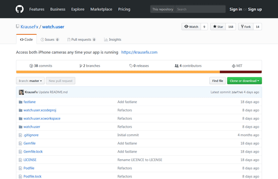Click the watch.user folder icon
Image resolution: width=278 pixels, height=179 pixels.
(x=20, y=127)
